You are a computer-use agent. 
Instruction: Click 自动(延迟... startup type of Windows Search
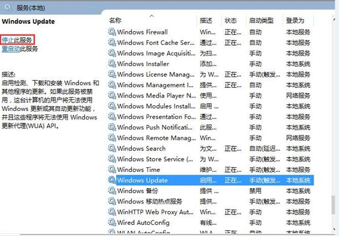pos(265,149)
